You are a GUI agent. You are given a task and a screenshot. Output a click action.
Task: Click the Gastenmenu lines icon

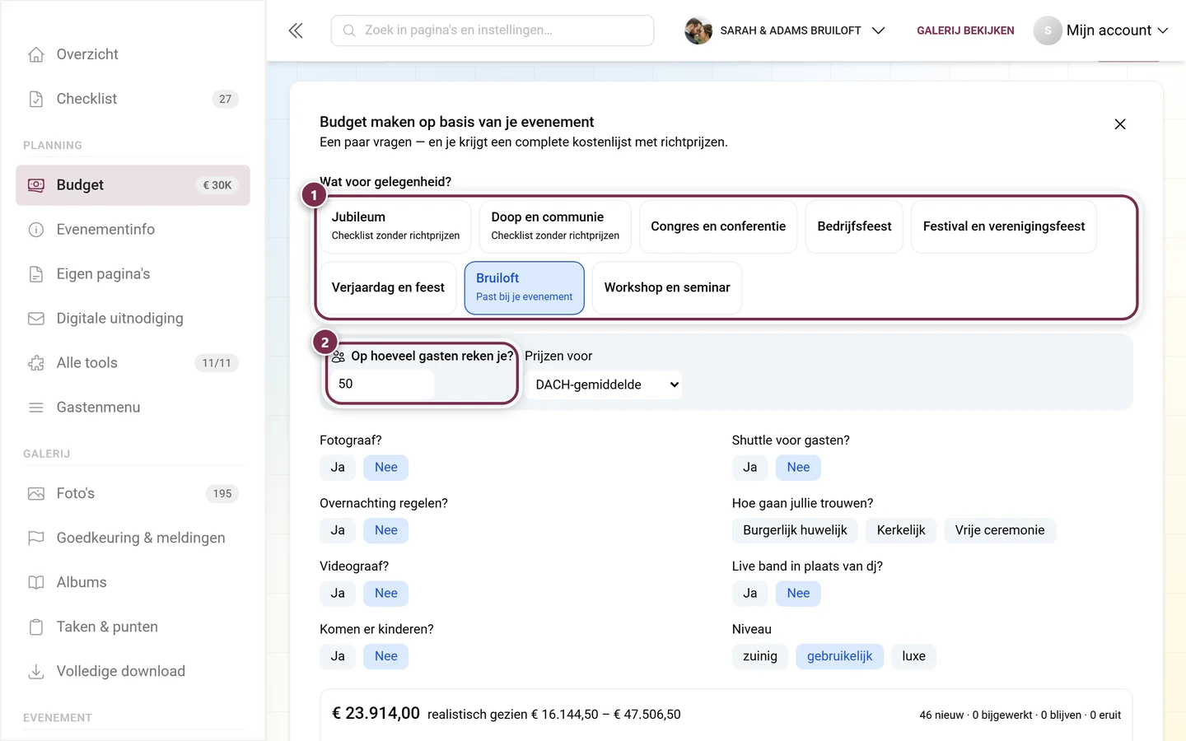(x=36, y=408)
